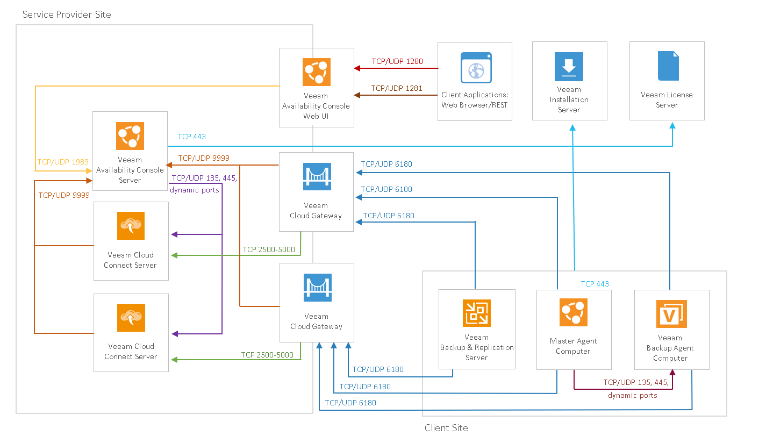Viewport: 759px width, 443px height.
Task: Click the Availability Console Web UI orange icon
Action: point(317,72)
